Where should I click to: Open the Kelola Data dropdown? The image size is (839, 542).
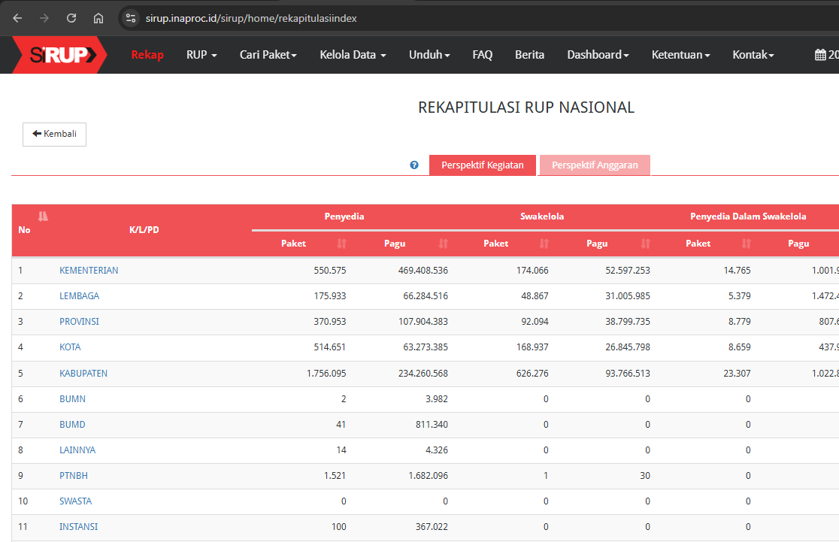pyautogui.click(x=353, y=55)
